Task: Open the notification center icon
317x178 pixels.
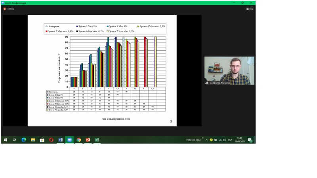Action: (250, 140)
